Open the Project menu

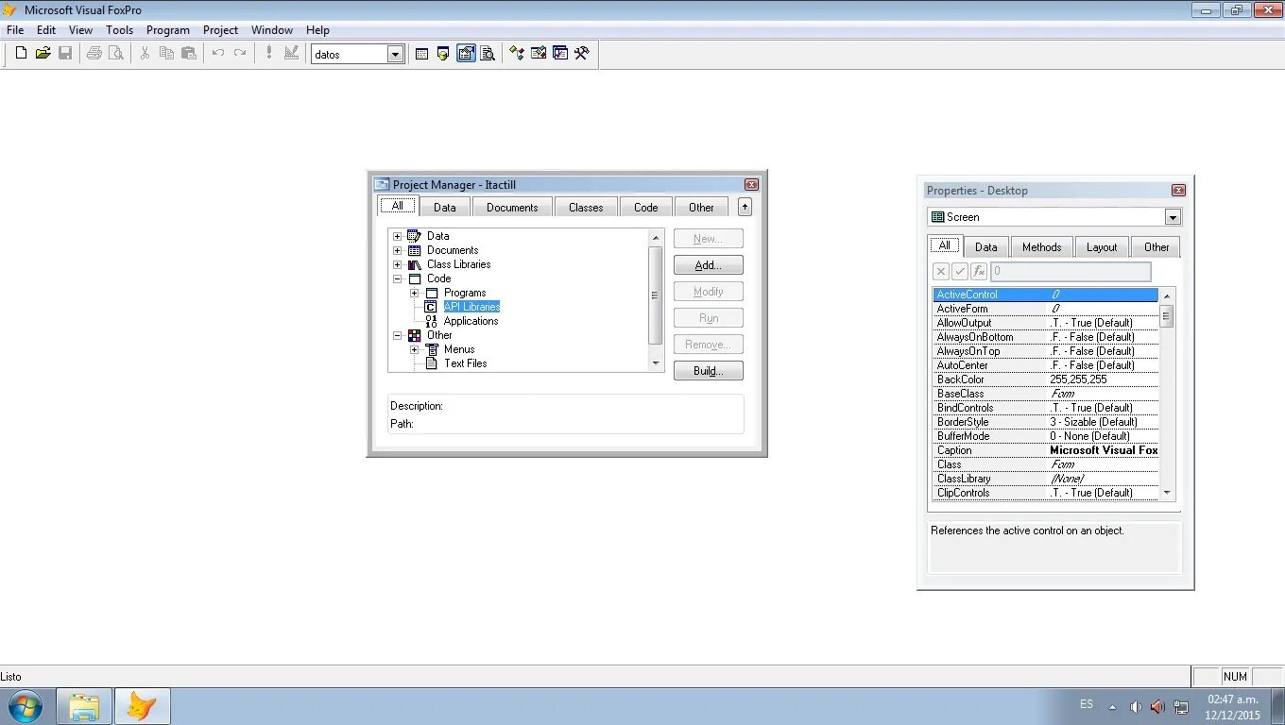[220, 30]
